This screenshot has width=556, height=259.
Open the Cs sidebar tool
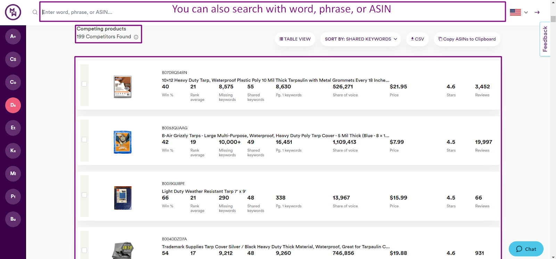(13, 59)
